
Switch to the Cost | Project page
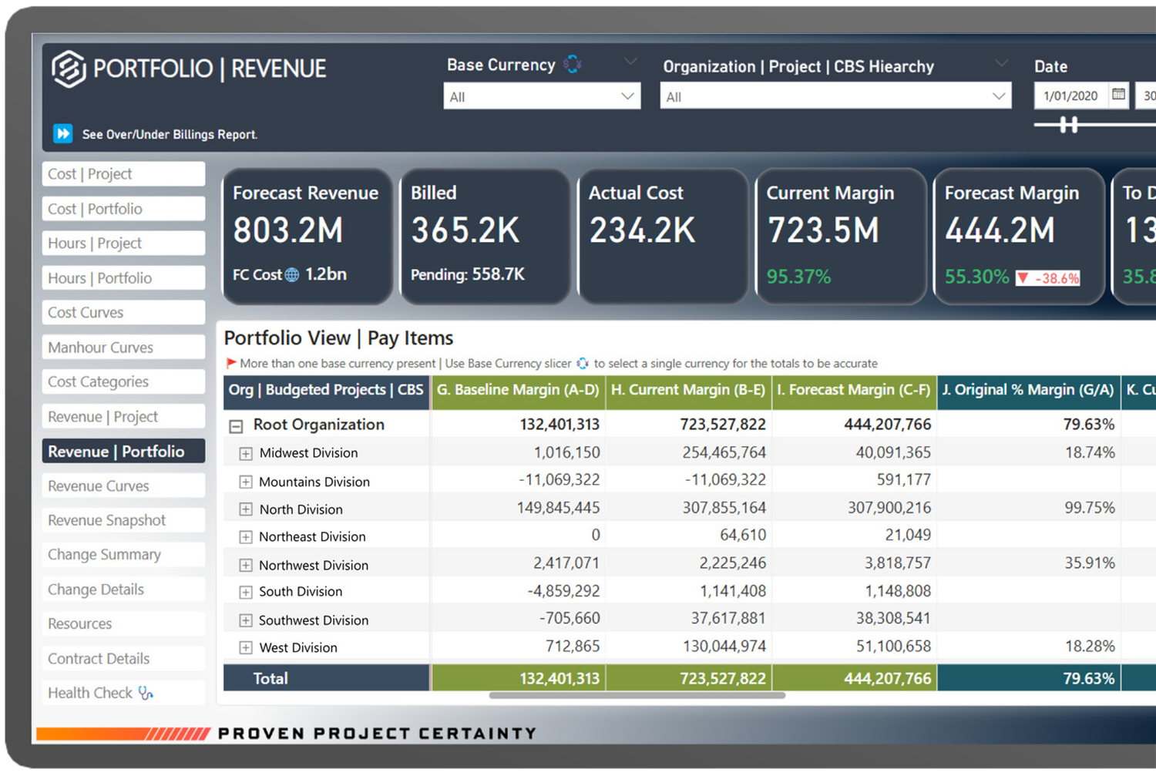click(123, 173)
